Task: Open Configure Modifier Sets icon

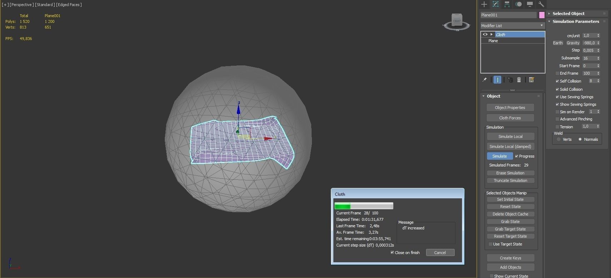Action: [x=531, y=80]
